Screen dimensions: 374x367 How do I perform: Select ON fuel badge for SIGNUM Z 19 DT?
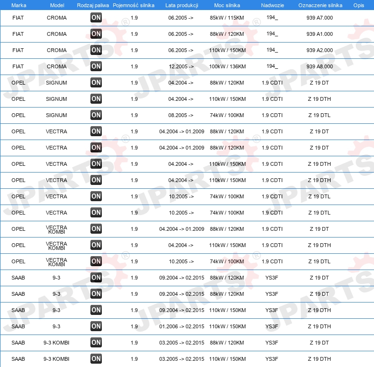(96, 83)
